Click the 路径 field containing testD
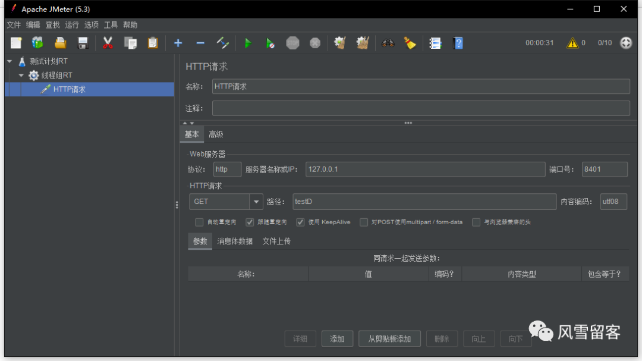Viewport: 642px width, 361px height. point(424,202)
